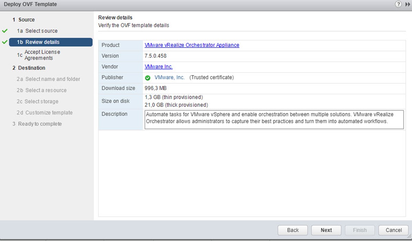
Task: Click the Deploy OVF Template title
Action: [x=30, y=4]
